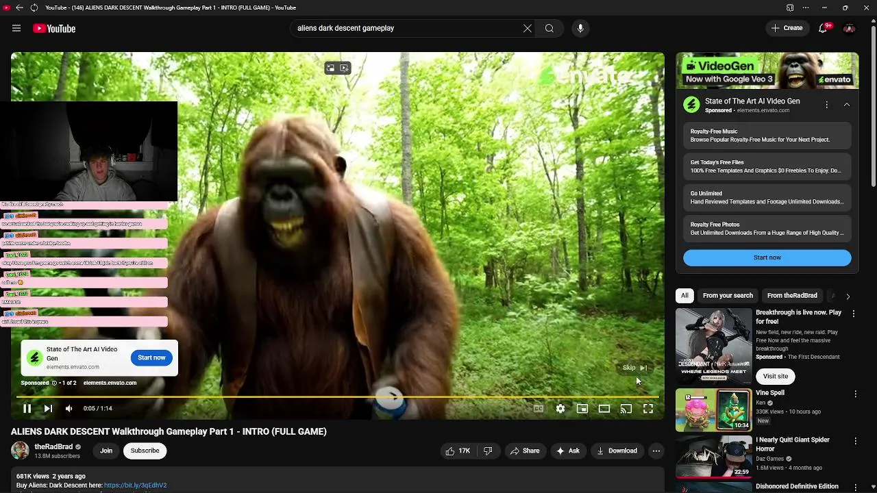Open the YouTube guide hamburger menu
The width and height of the screenshot is (877, 493).
pyautogui.click(x=16, y=28)
